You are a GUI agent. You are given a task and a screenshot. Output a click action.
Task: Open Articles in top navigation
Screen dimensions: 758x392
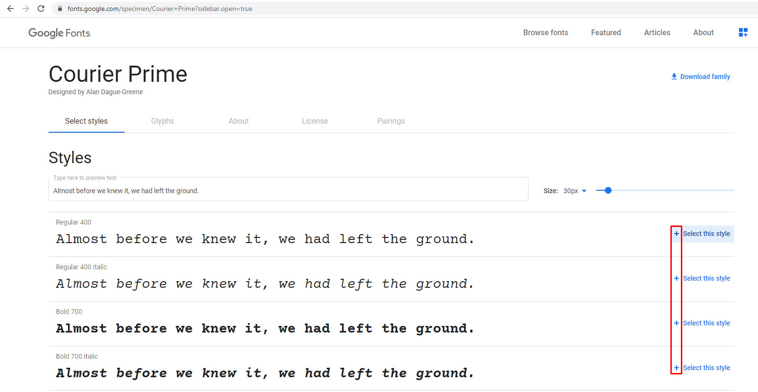[x=657, y=32]
